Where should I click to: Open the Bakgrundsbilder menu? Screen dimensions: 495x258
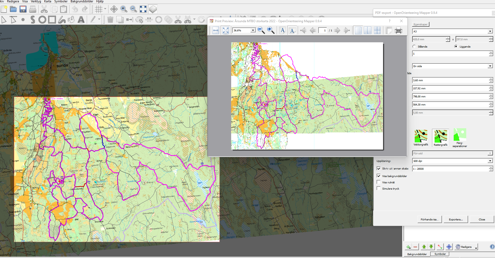pyautogui.click(x=81, y=2)
